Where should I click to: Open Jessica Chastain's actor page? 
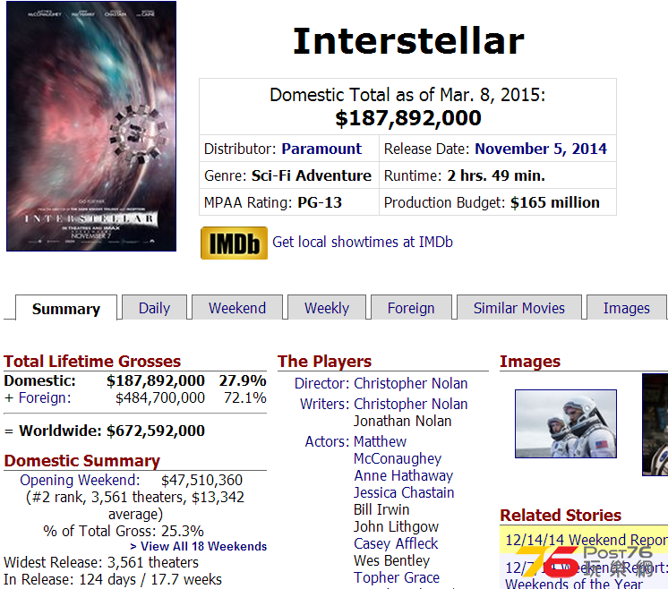point(404,492)
